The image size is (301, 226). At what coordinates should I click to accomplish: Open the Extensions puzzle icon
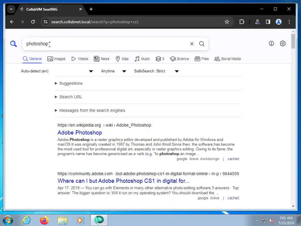coord(242,22)
